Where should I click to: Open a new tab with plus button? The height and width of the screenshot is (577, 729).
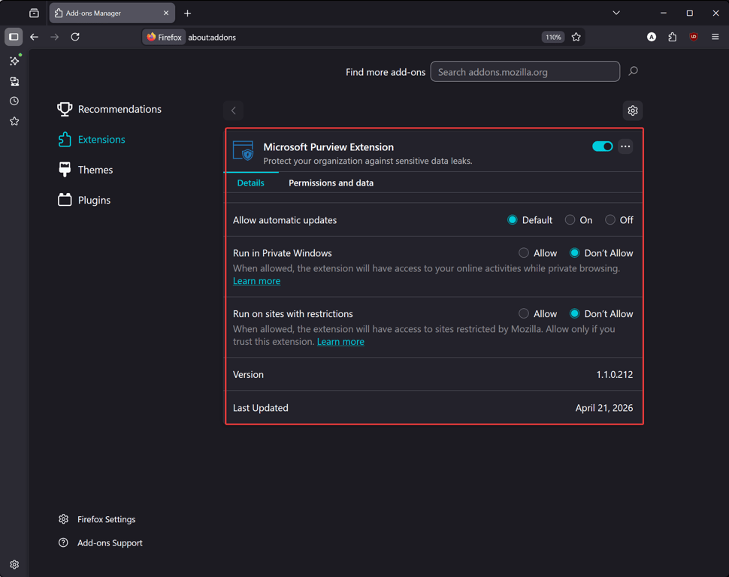point(187,13)
